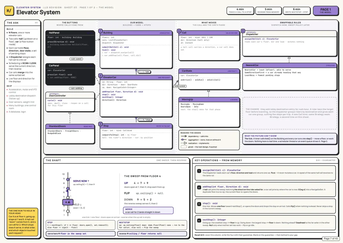Click the 'holds current' edge label
Image resolution: width=343 pixels, height=243 pixels.
coord(180,86)
